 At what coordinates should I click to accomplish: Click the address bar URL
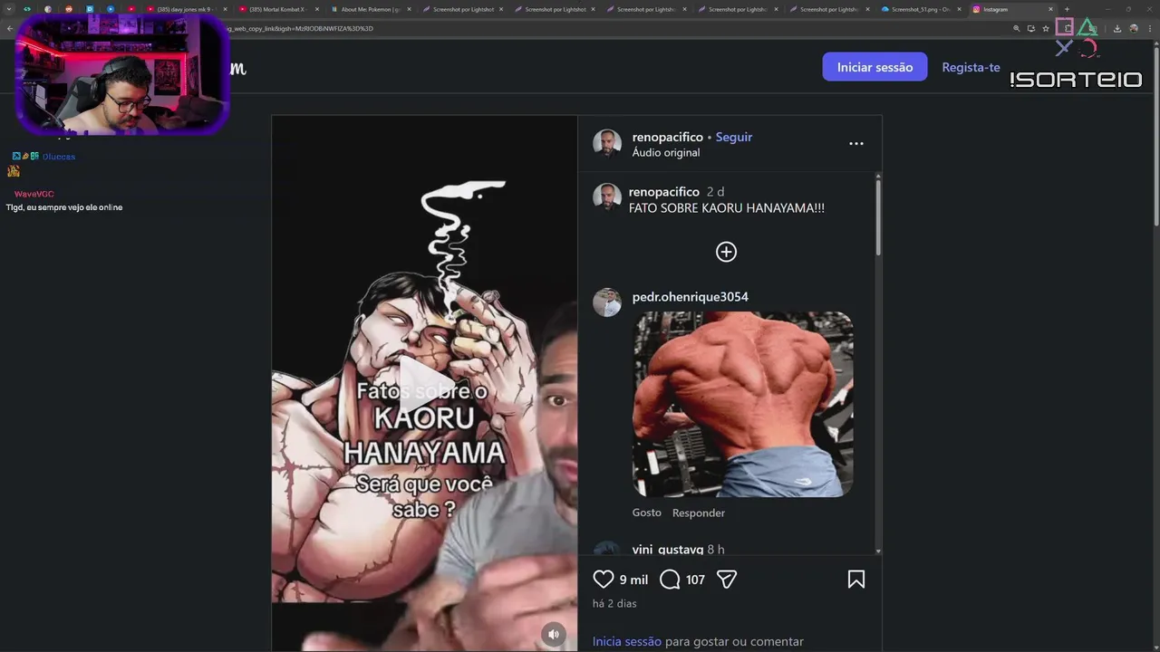click(299, 28)
